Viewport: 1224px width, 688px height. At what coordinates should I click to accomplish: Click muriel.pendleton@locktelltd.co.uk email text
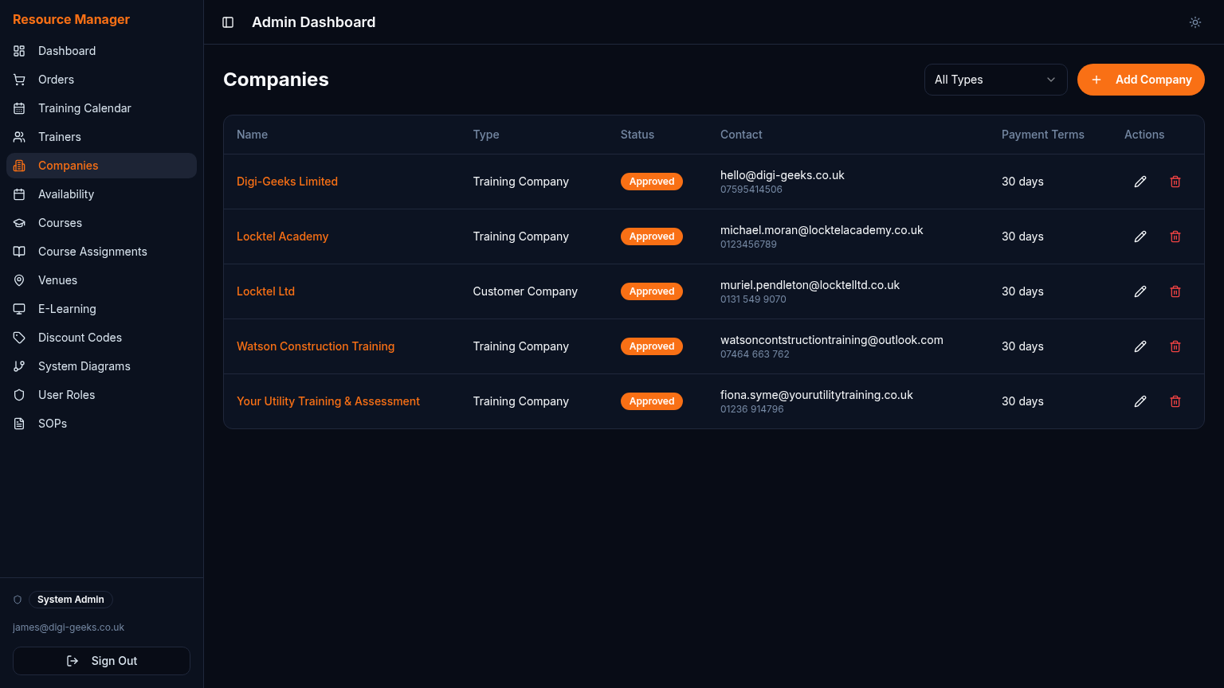coord(810,285)
